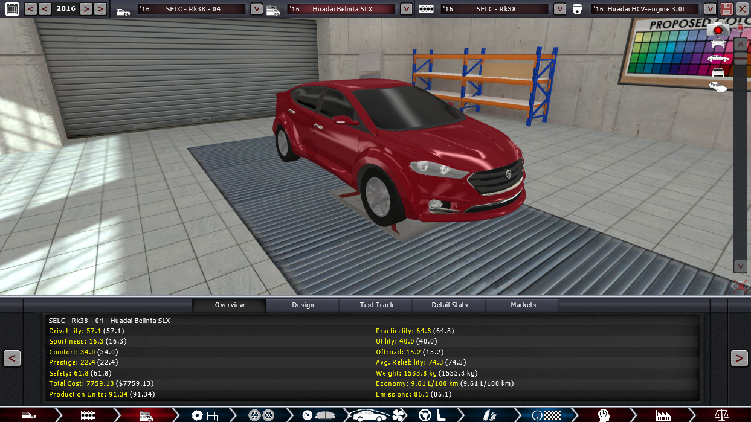Open the steering wheel and seat interior step
This screenshot has width=751, height=422.
(x=433, y=415)
